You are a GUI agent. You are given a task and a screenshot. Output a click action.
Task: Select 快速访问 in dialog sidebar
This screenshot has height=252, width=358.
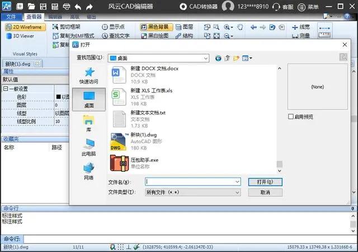coord(89,76)
